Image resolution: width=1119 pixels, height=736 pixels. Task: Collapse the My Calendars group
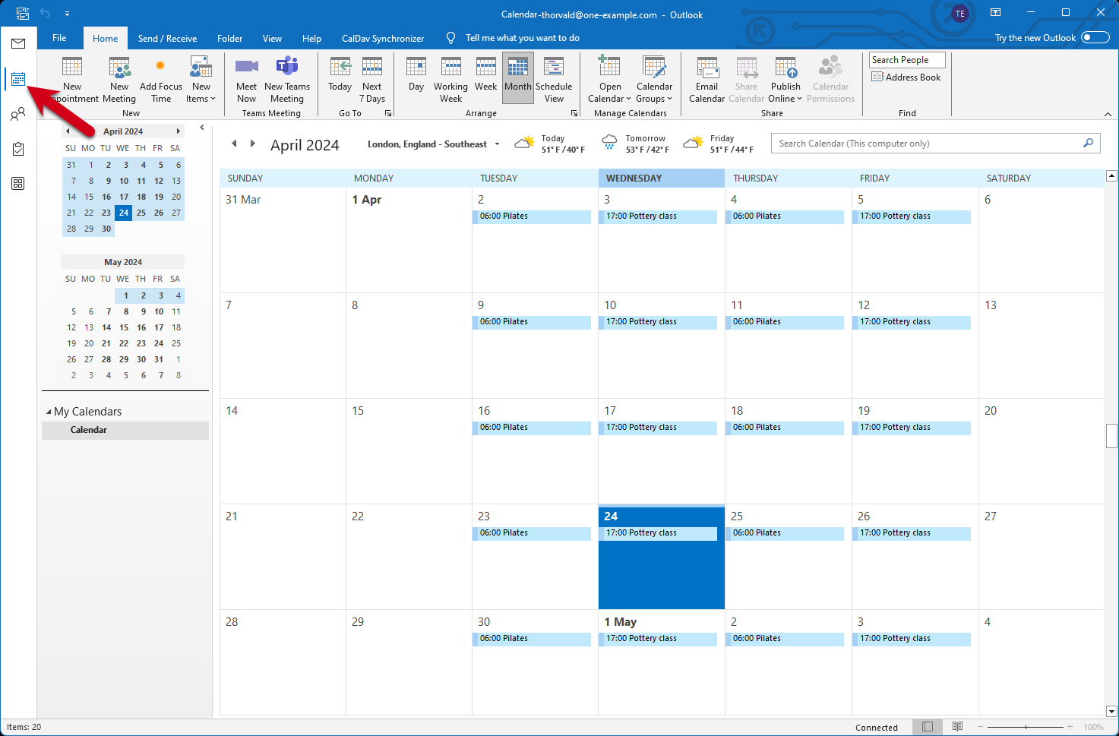(49, 412)
